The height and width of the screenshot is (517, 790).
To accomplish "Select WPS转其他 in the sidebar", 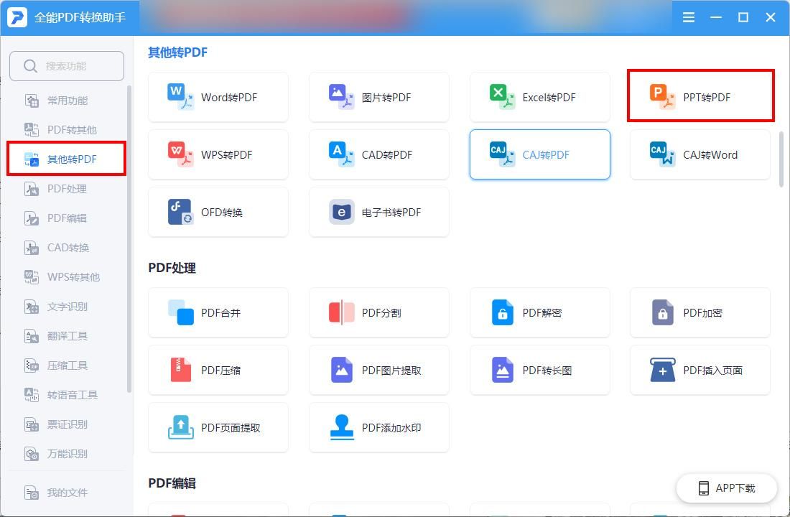I will point(67,277).
